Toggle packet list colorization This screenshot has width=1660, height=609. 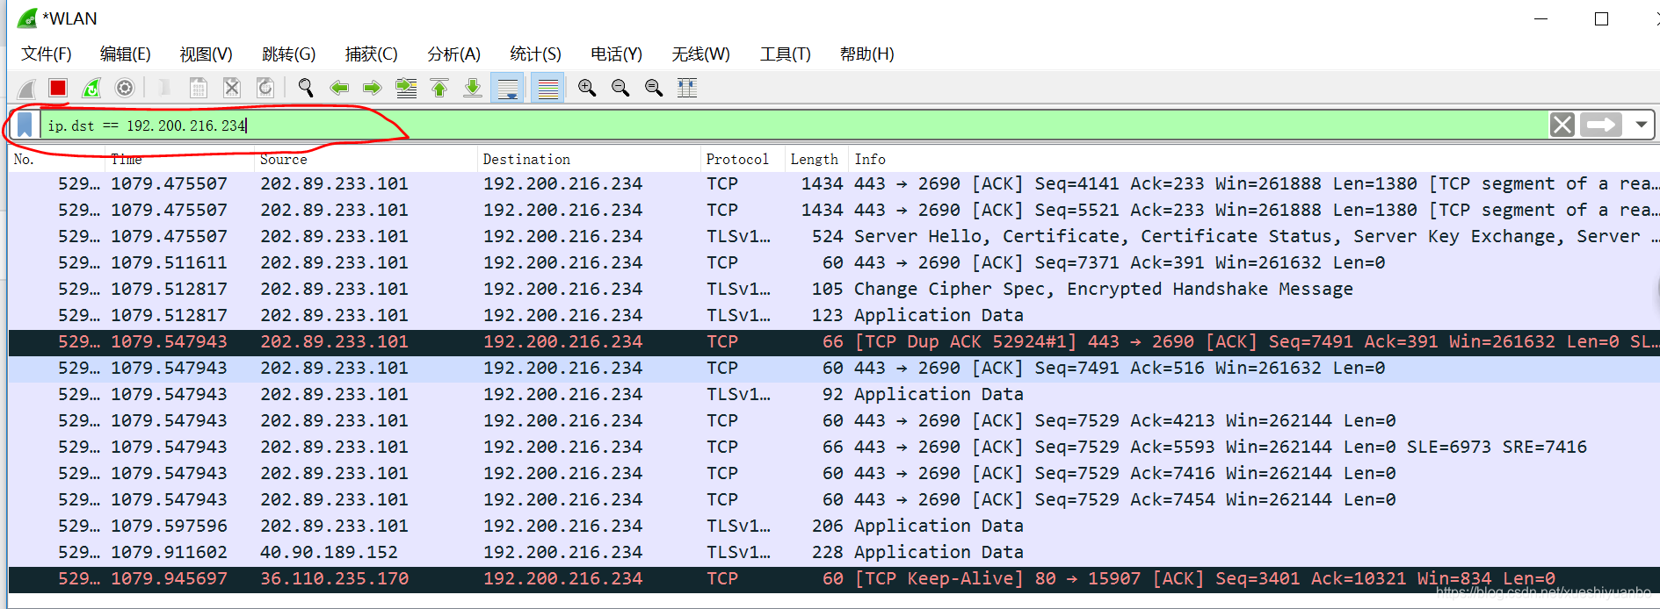coord(547,88)
